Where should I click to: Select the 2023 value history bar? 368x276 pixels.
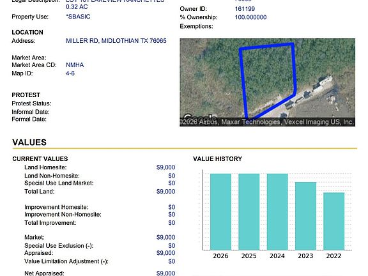(x=305, y=216)
